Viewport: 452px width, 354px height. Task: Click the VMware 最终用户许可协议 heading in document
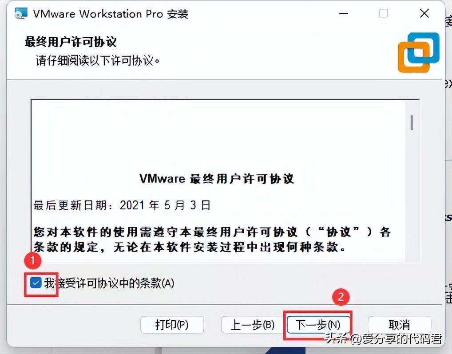coord(217,179)
